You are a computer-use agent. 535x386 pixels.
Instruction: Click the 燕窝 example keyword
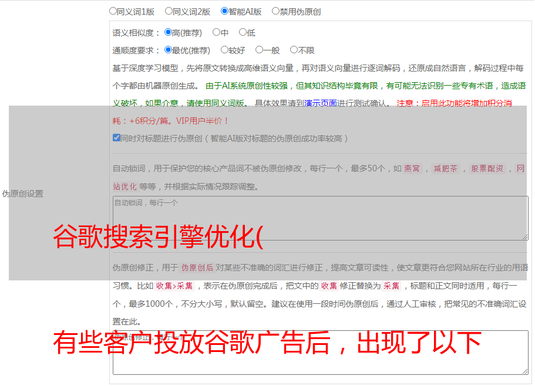point(412,168)
